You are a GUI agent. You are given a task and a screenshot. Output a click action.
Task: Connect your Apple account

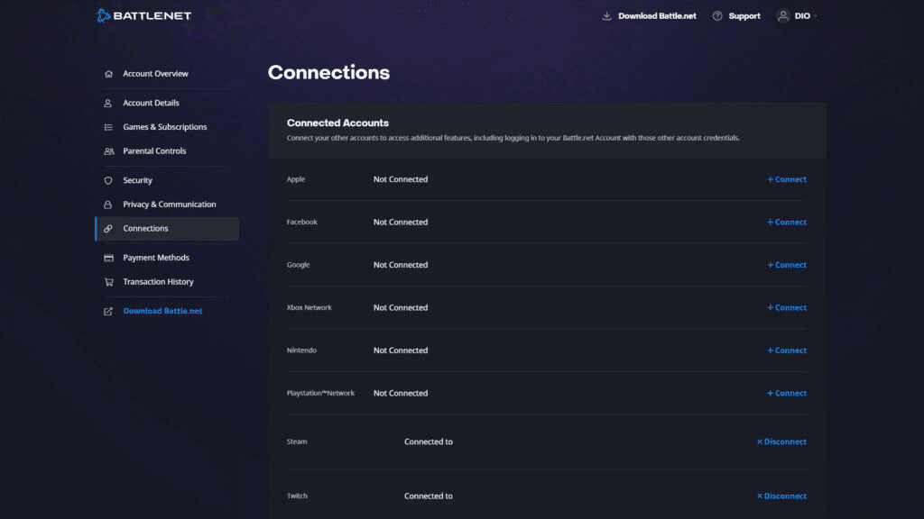coord(786,179)
